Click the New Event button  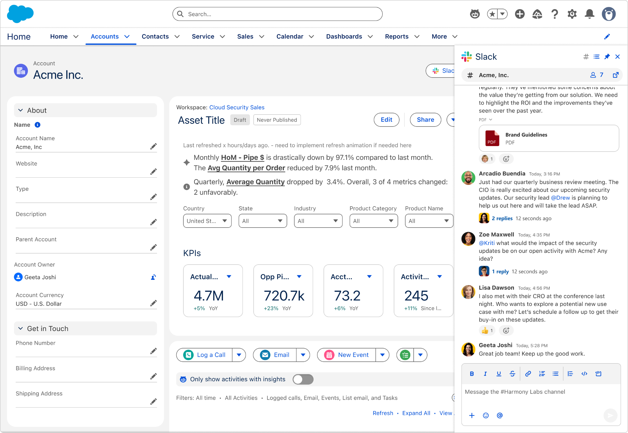346,355
